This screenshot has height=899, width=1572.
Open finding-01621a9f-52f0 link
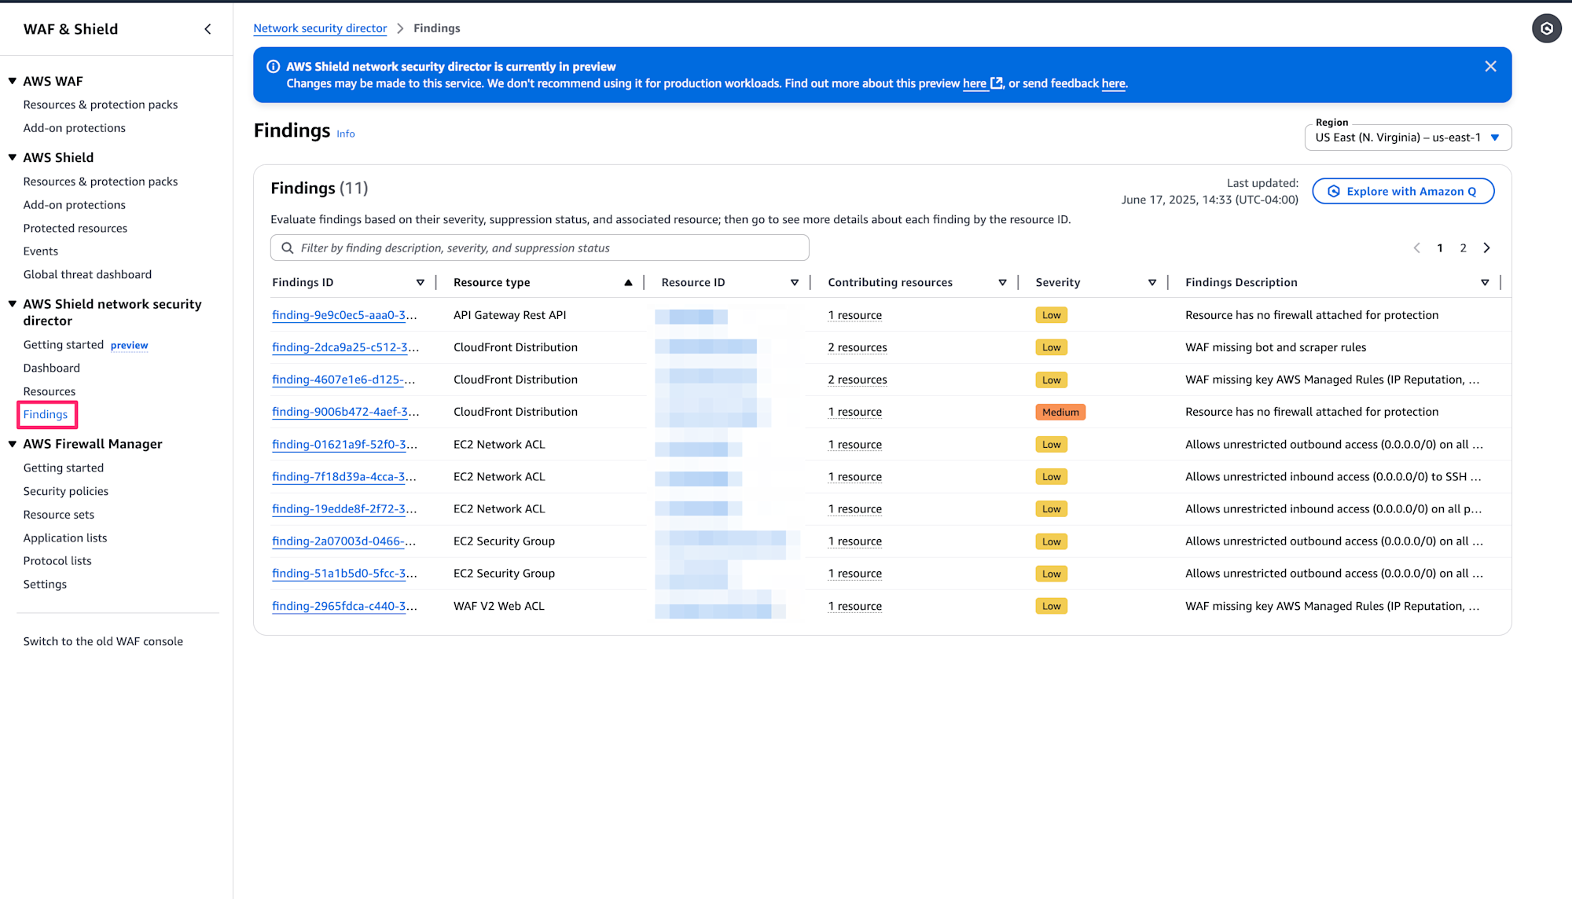(345, 445)
